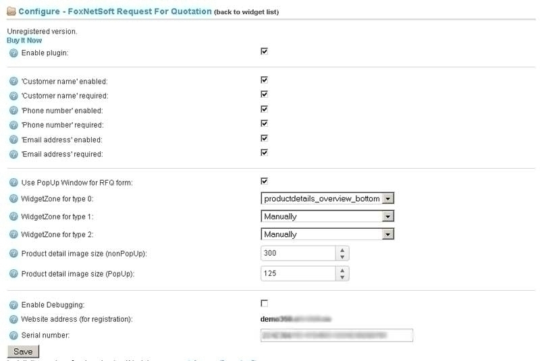540x361 pixels.
Task: Click help icon beside Enable plugin
Action: [x=13, y=53]
